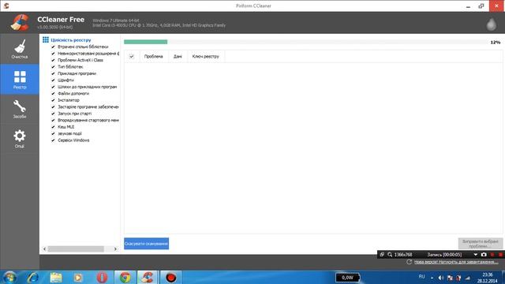Click the left arrow of checklist scrollbar
This screenshot has width=505, height=284.
[45, 249]
